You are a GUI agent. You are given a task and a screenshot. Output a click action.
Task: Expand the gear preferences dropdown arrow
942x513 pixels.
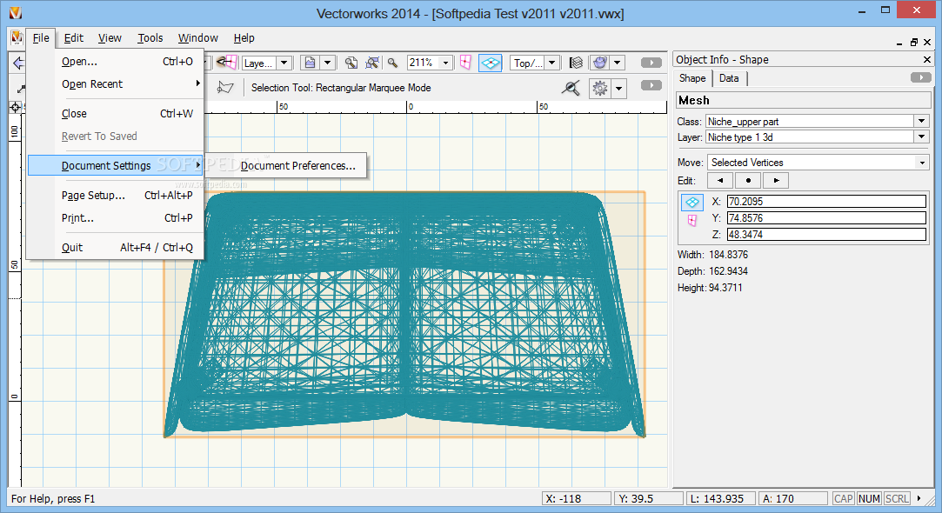pyautogui.click(x=618, y=89)
